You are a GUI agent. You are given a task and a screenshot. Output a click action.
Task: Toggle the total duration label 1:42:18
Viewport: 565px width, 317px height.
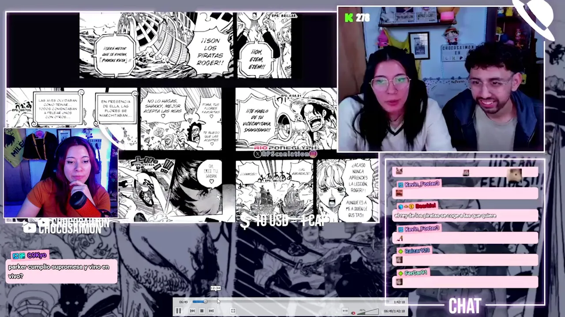click(399, 302)
